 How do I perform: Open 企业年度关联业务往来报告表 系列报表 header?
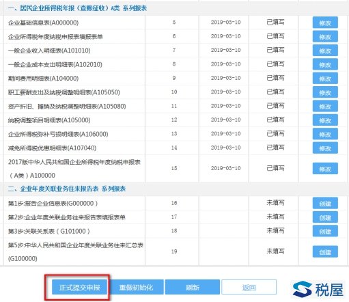click(67, 189)
